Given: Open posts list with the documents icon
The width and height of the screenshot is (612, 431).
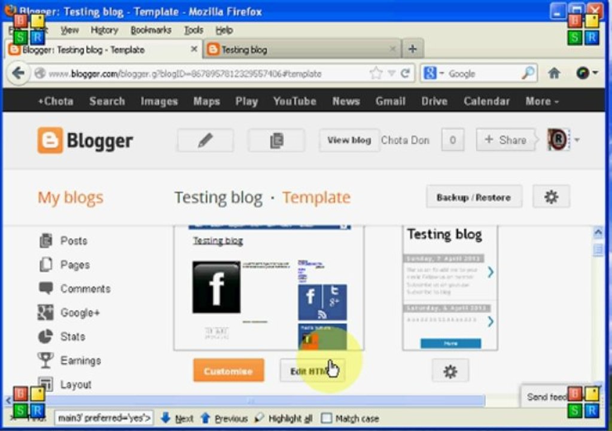Looking at the screenshot, I should click(276, 140).
